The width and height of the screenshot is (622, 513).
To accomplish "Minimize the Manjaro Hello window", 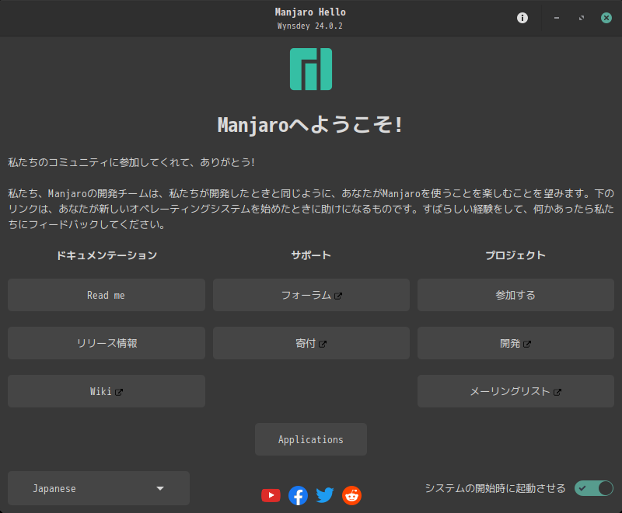I will point(557,18).
